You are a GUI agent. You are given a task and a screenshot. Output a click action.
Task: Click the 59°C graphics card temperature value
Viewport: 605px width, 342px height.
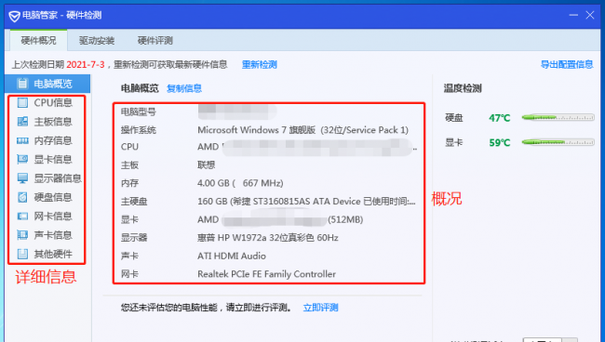pyautogui.click(x=499, y=142)
